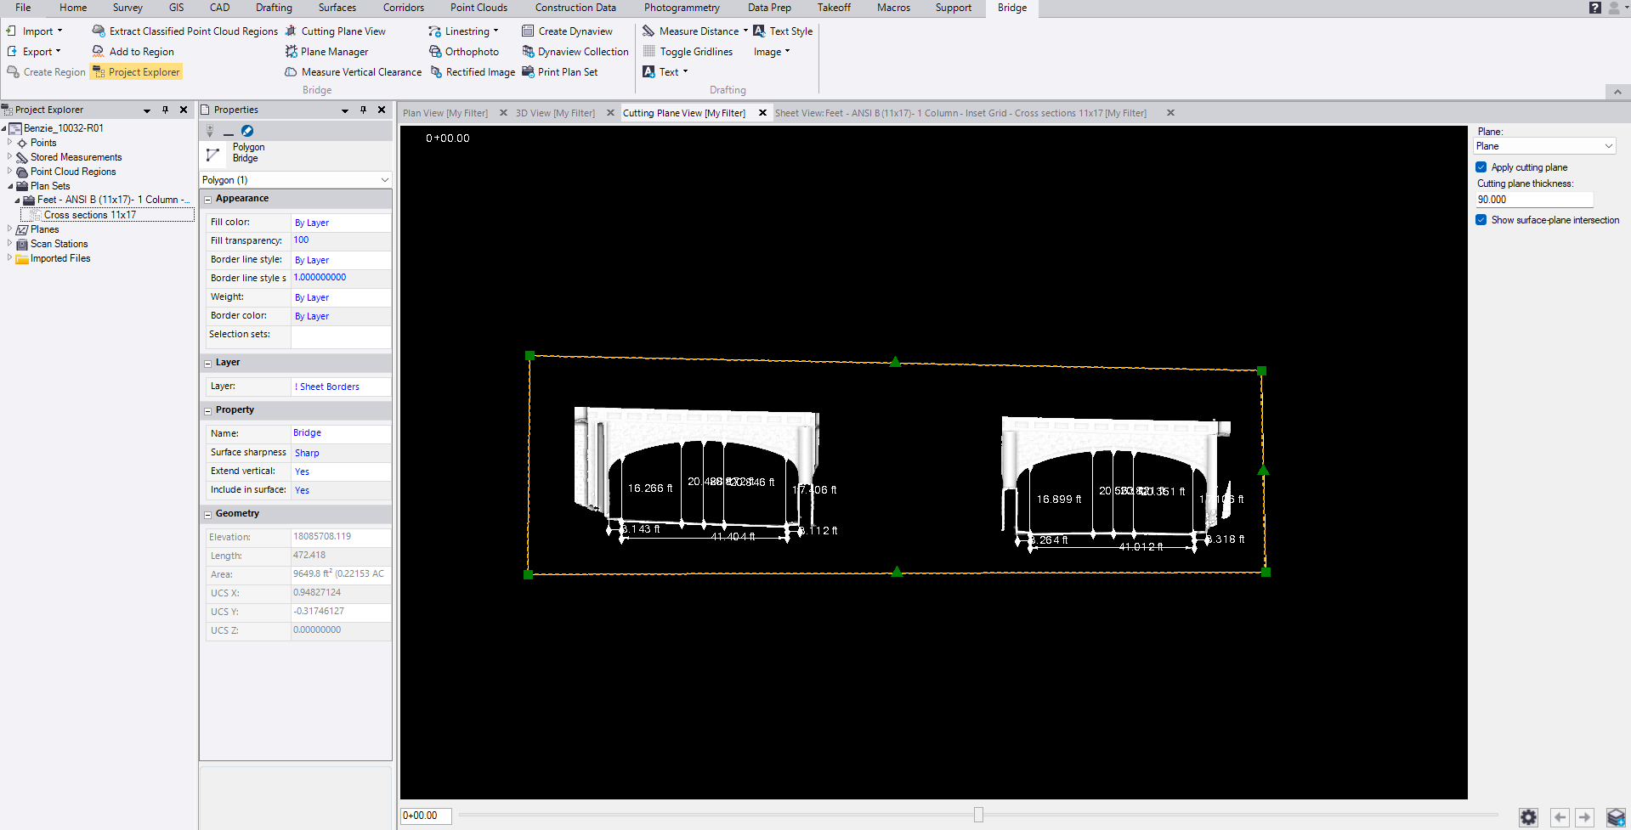
Task: Open the Point Clouds ribbon tab
Action: [479, 8]
